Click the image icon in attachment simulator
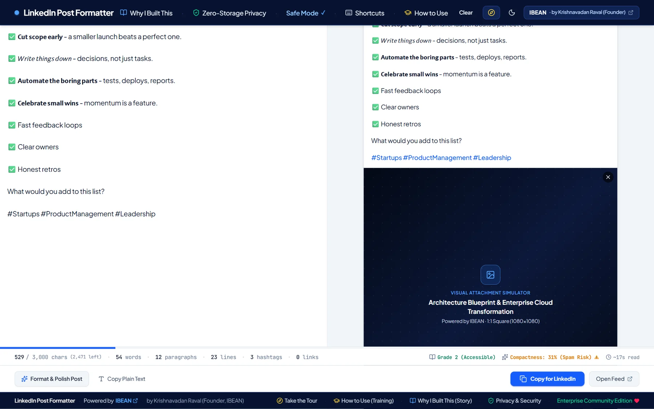The width and height of the screenshot is (654, 409). point(490,275)
